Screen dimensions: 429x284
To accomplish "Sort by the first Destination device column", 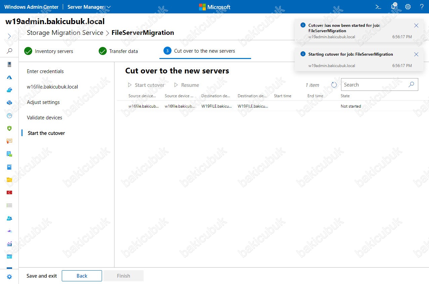I will tap(216, 96).
